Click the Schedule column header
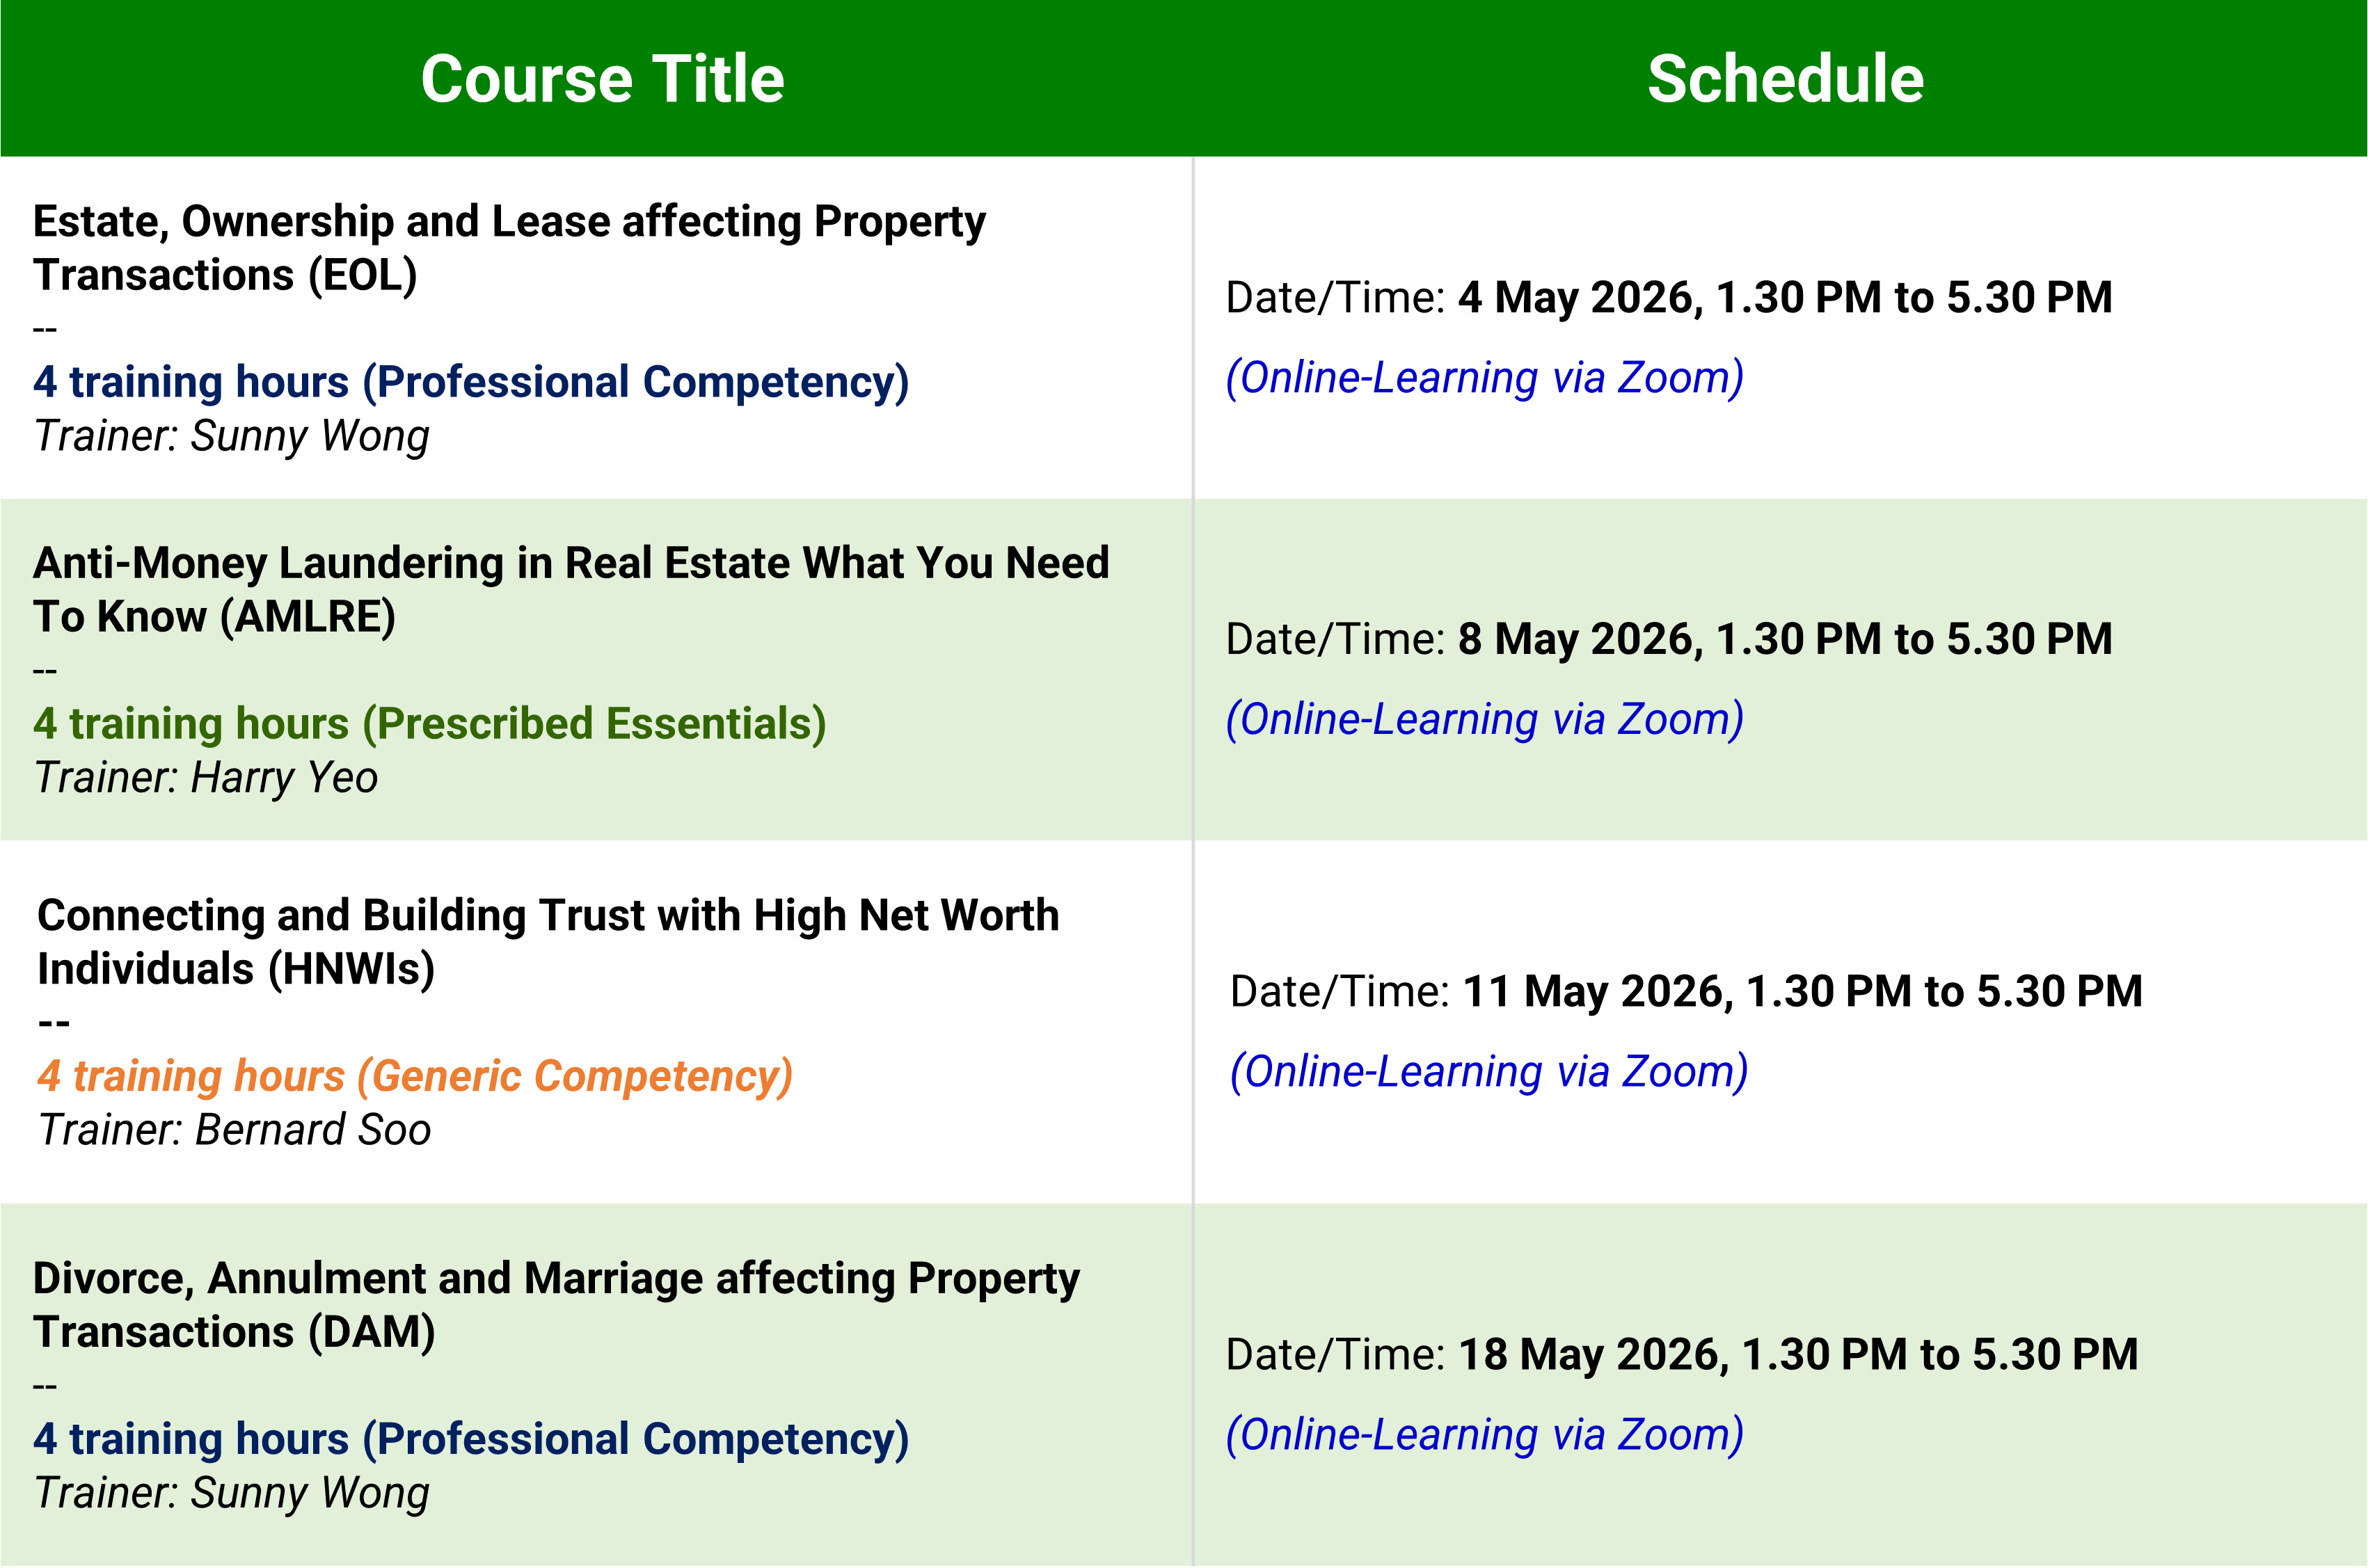Screen dimensions: 2368x1568 pyautogui.click(x=1785, y=79)
